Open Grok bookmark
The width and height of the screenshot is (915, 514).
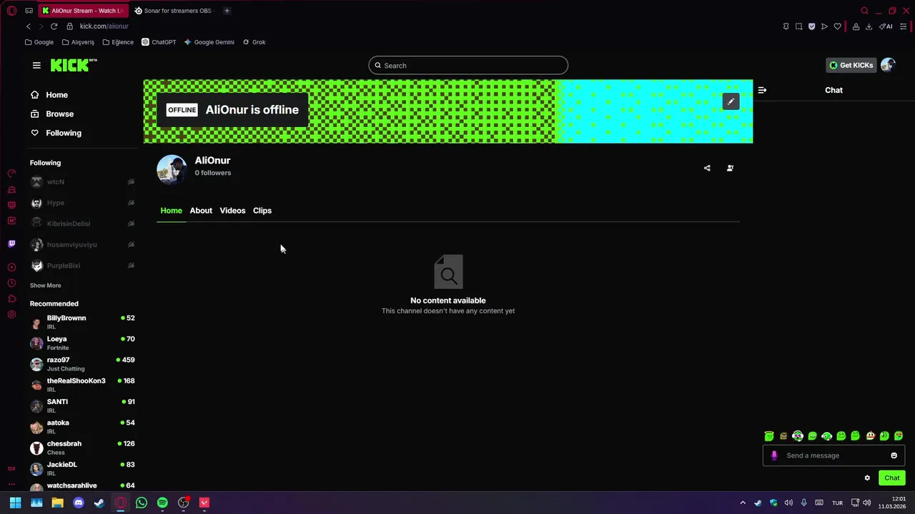coord(254,42)
